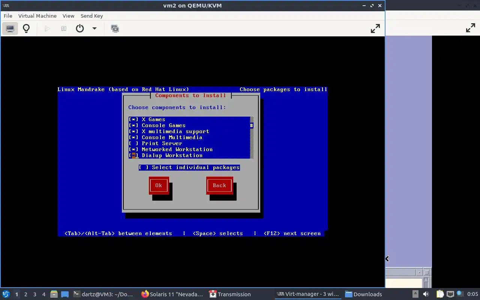Click the Run virtual machine play icon
Image resolution: width=480 pixels, height=300 pixels.
(47, 28)
